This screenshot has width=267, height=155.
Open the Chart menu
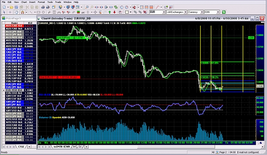pos(24,2)
